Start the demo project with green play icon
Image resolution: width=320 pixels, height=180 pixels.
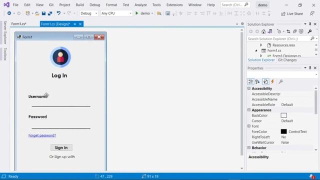[x=137, y=13]
